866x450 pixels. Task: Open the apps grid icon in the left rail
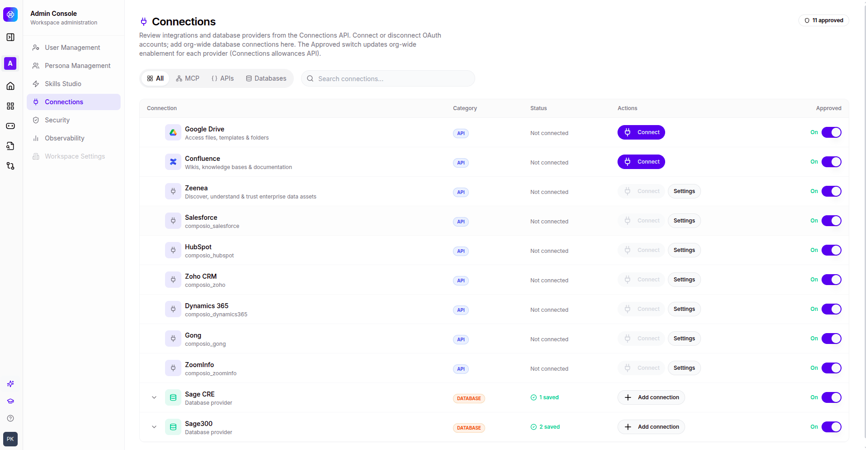[10, 106]
